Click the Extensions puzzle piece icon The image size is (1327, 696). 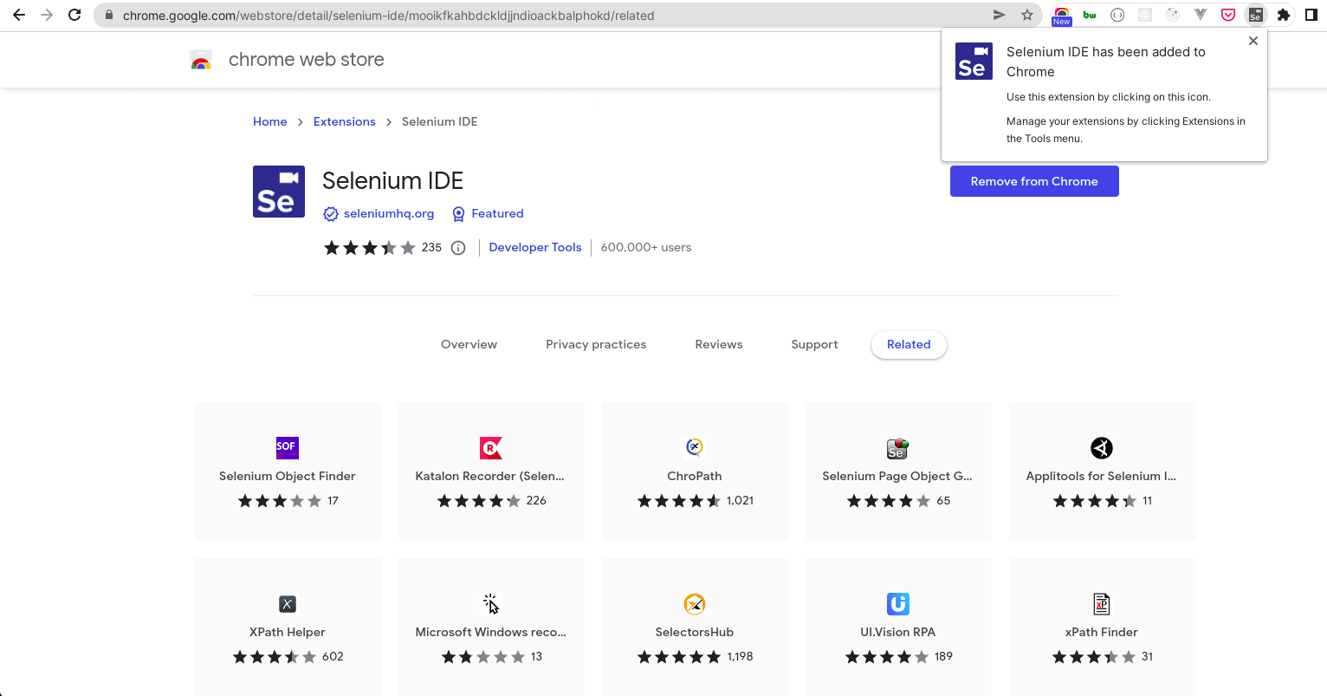click(x=1283, y=15)
